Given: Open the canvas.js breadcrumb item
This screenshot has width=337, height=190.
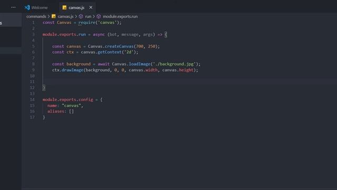Looking at the screenshot, I should [65, 16].
